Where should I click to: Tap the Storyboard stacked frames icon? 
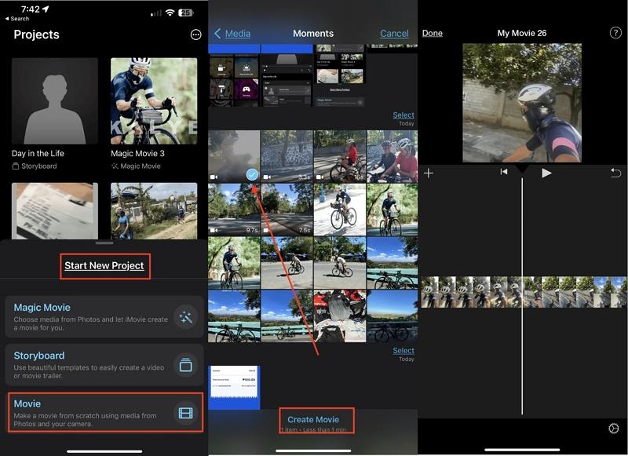pyautogui.click(x=186, y=365)
